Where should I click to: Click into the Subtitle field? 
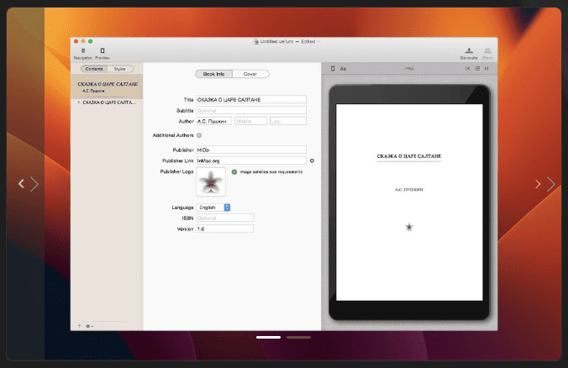(251, 110)
